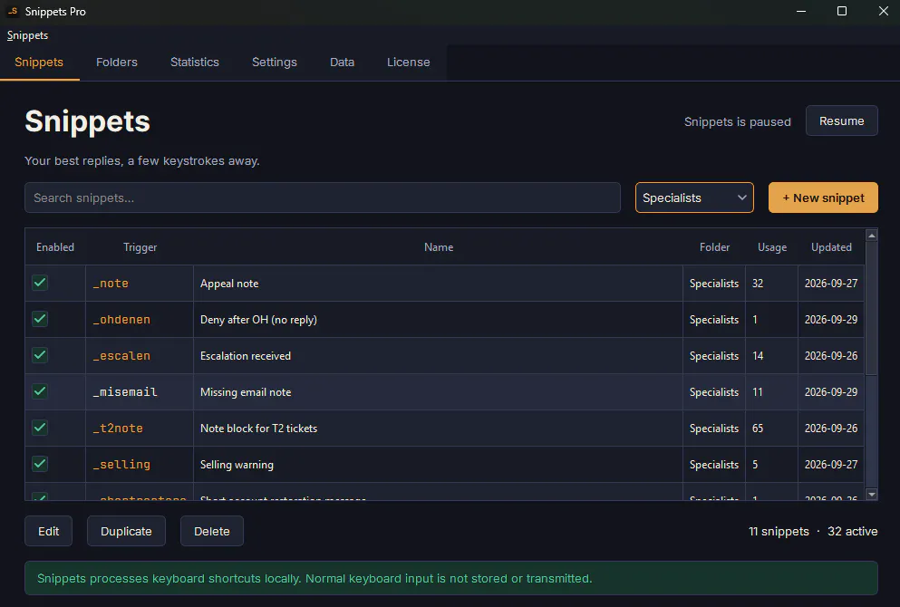Switch to the Folders tab
This screenshot has height=607, width=900.
(x=117, y=62)
